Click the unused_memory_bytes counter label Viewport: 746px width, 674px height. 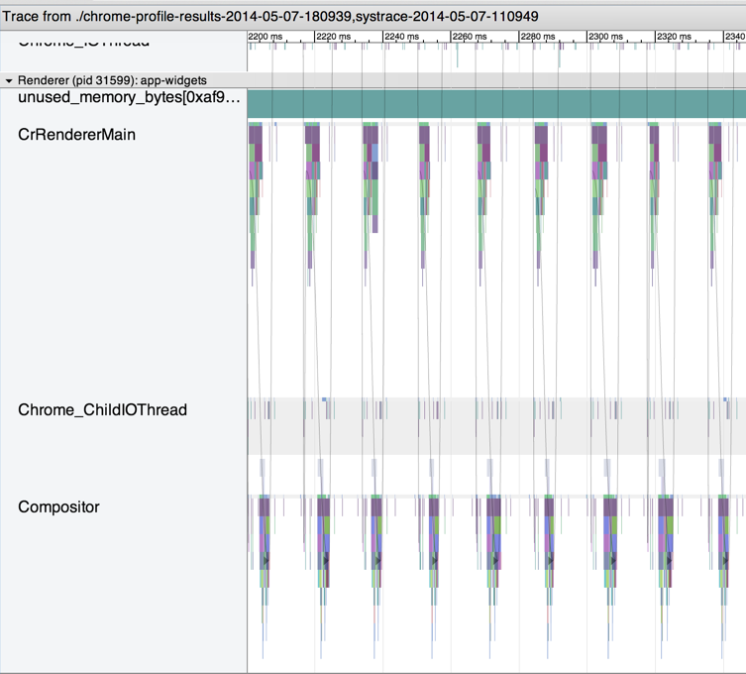point(128,97)
